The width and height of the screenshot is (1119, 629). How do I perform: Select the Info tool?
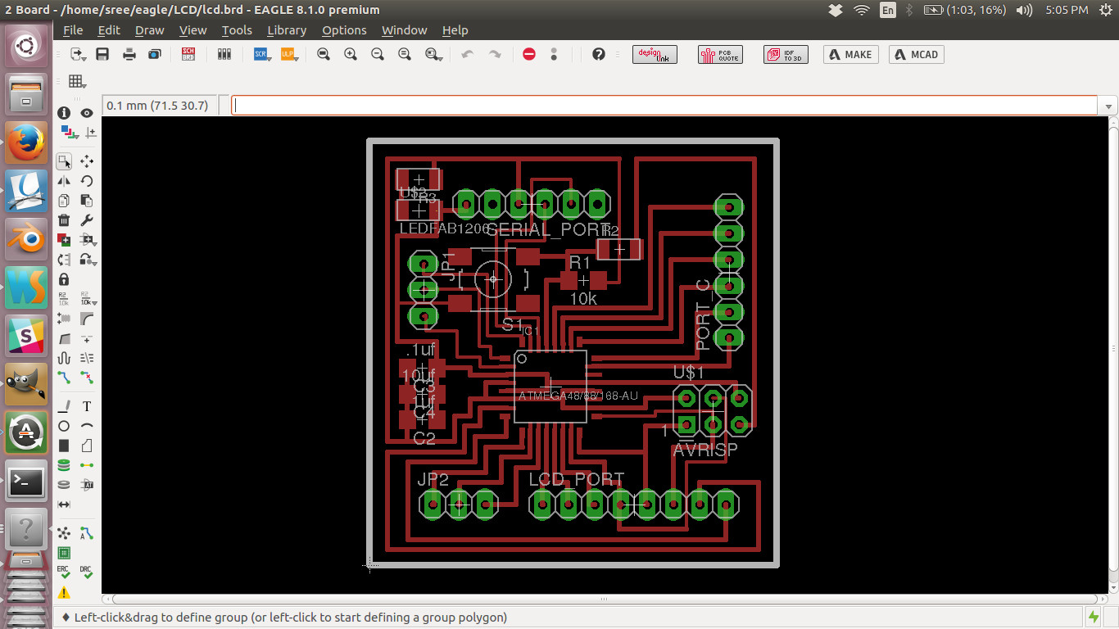pyautogui.click(x=64, y=113)
